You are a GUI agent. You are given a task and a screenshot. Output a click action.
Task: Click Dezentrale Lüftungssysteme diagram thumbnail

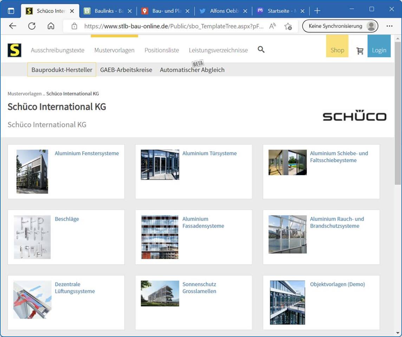tap(32, 299)
